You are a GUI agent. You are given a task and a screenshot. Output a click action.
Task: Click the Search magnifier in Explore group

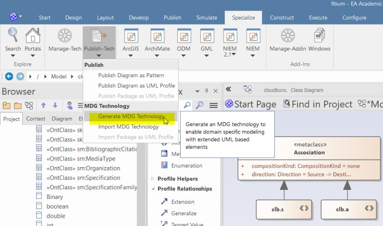(x=13, y=35)
